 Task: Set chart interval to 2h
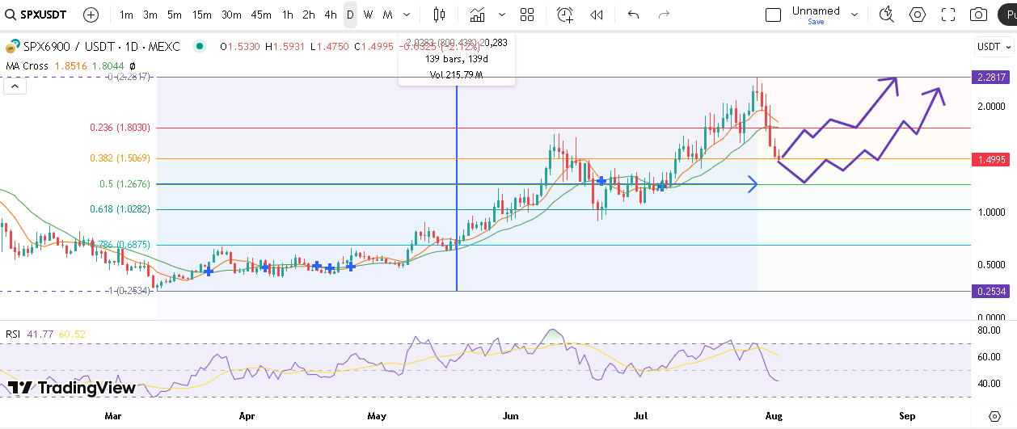[x=309, y=15]
